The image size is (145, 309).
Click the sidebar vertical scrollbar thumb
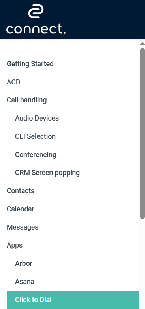click(x=143, y=133)
